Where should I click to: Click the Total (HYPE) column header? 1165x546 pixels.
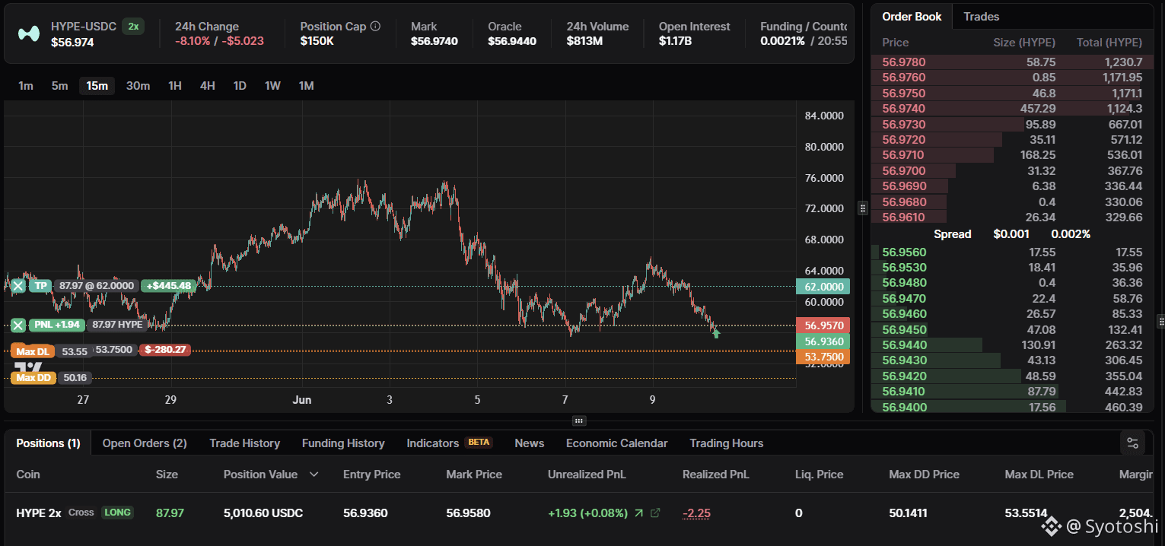[x=1109, y=43]
